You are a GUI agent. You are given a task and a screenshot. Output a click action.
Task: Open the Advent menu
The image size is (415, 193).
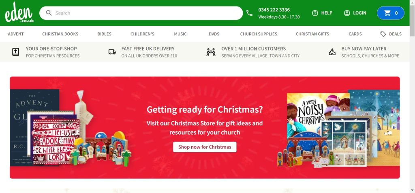tap(16, 34)
